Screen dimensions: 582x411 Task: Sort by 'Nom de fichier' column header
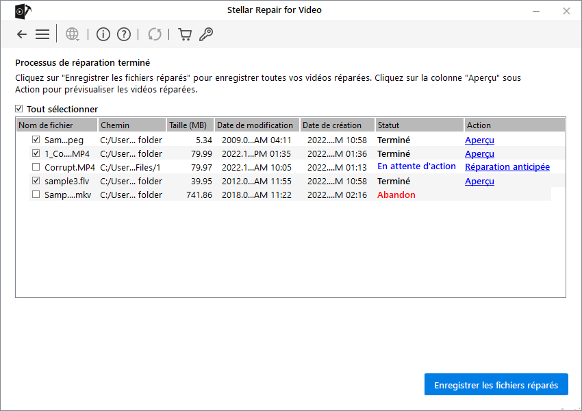click(57, 125)
